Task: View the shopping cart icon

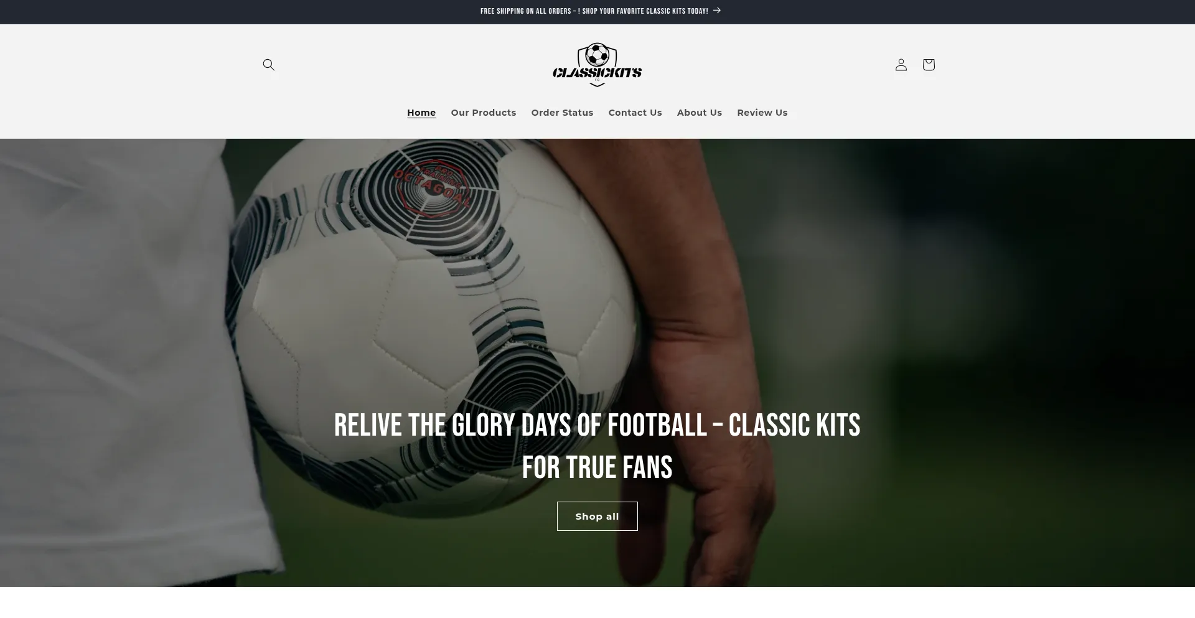Action: (x=928, y=65)
